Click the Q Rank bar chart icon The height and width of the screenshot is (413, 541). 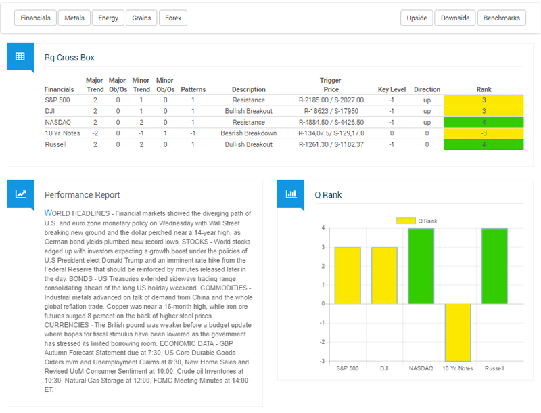click(291, 194)
